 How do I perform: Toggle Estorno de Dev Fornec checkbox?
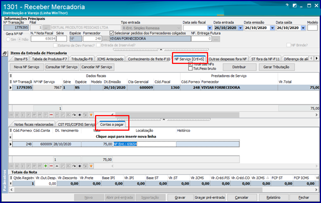pyautogui.click(x=55, y=45)
